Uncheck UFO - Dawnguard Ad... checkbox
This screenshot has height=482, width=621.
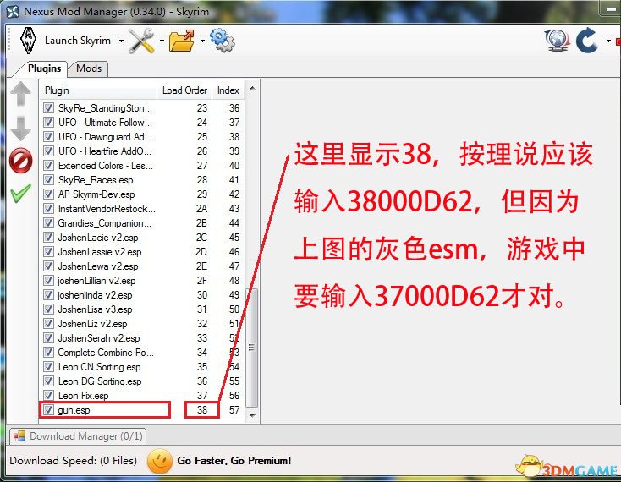pyautogui.click(x=49, y=137)
